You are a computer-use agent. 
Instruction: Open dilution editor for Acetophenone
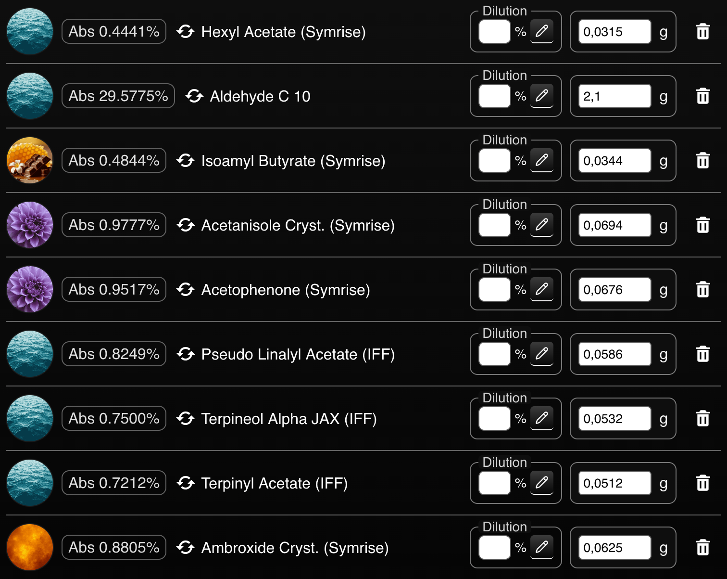tap(542, 289)
